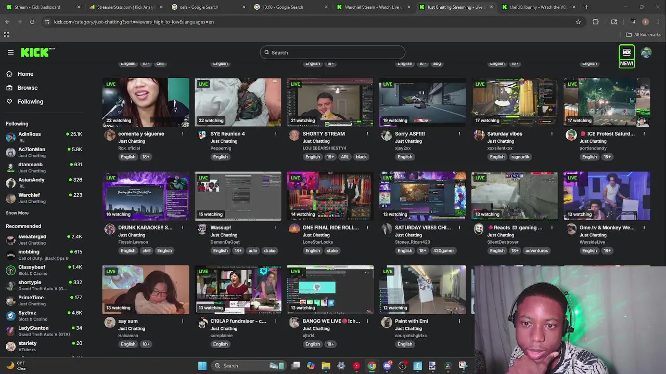Open the hamburger sidebar menu
666x374 pixels.
pyautogui.click(x=10, y=52)
